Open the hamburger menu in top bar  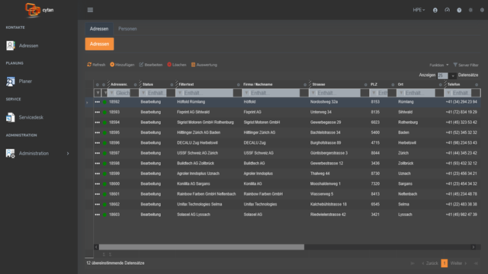click(90, 10)
